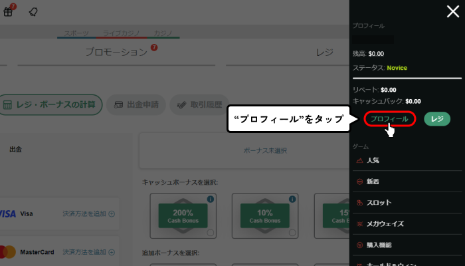Click the ボーナス未選択 box
Image resolution: width=465 pixels, height=266 pixels.
(x=244, y=150)
